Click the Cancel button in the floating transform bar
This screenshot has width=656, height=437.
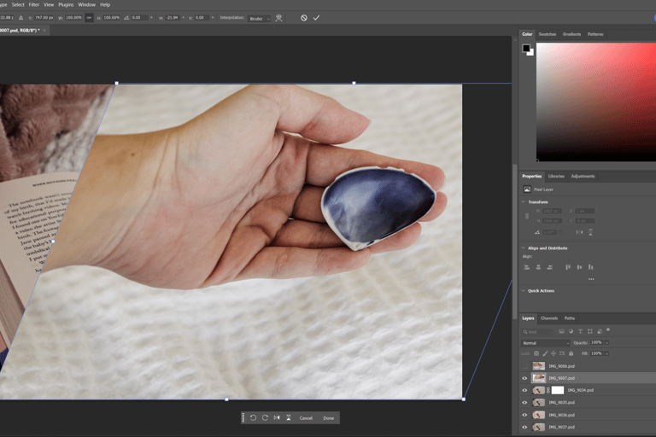coord(306,418)
